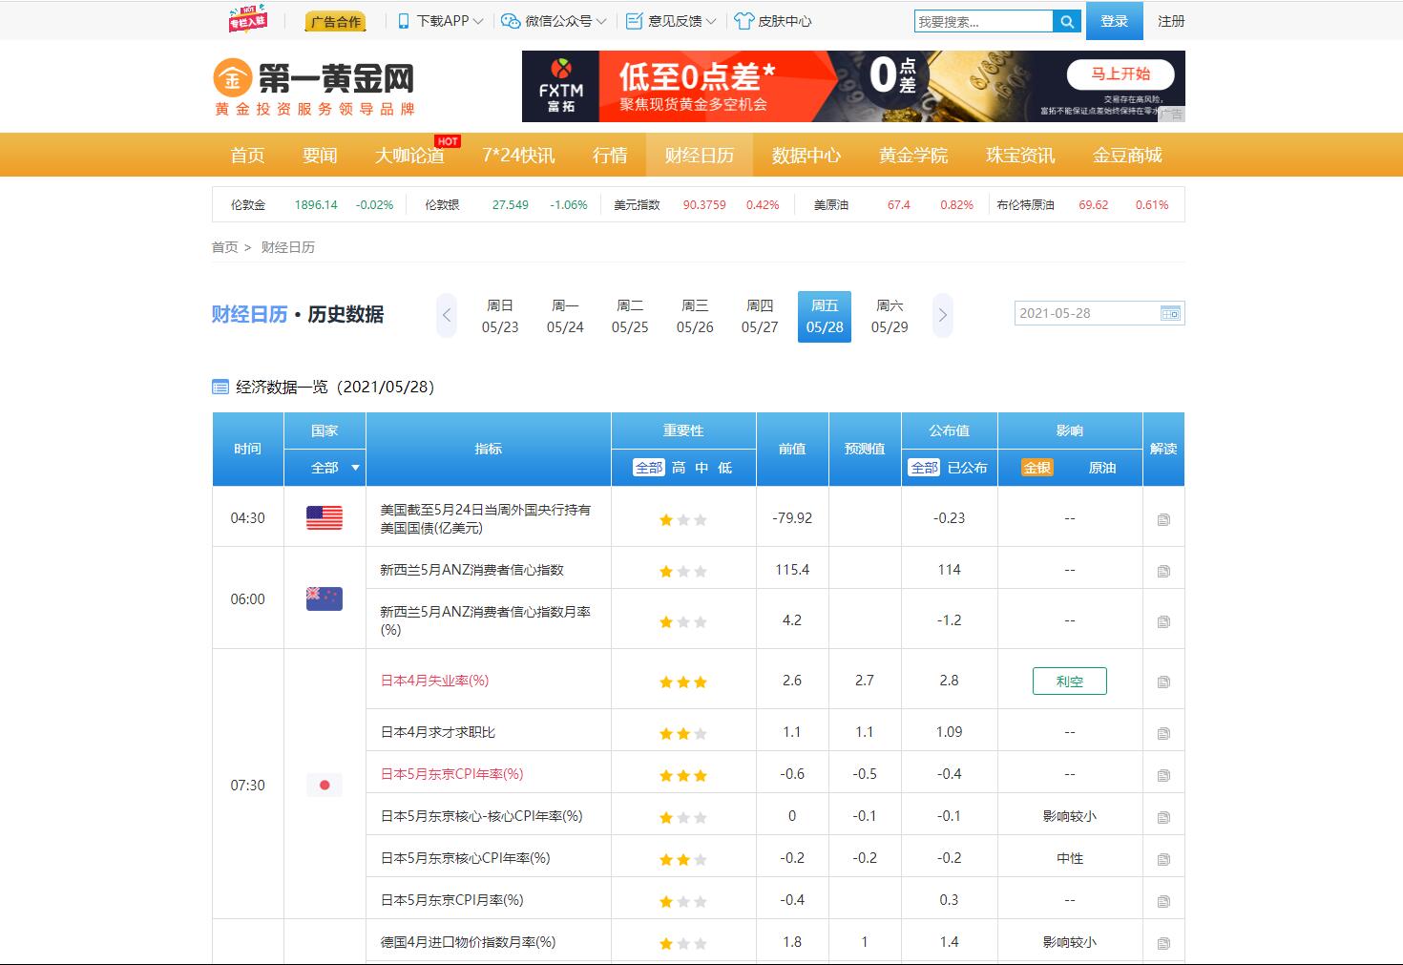Open interpretation icon for the 04:30 US row

(x=1162, y=519)
